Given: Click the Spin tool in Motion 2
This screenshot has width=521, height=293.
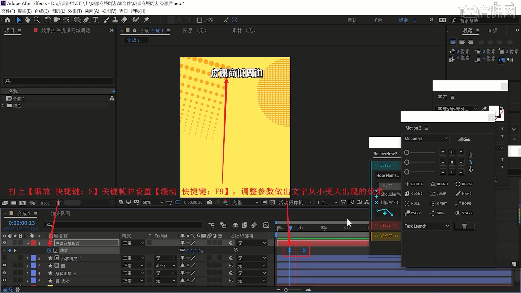Looking at the screenshot, I should click(x=437, y=213).
